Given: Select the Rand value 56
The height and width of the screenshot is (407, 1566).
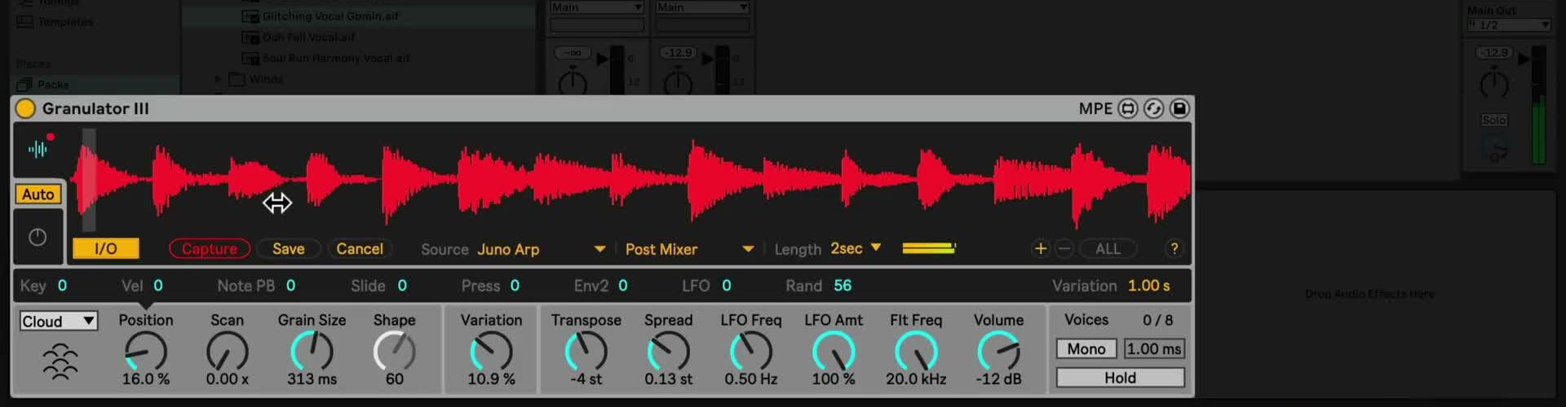Looking at the screenshot, I should click(x=843, y=286).
